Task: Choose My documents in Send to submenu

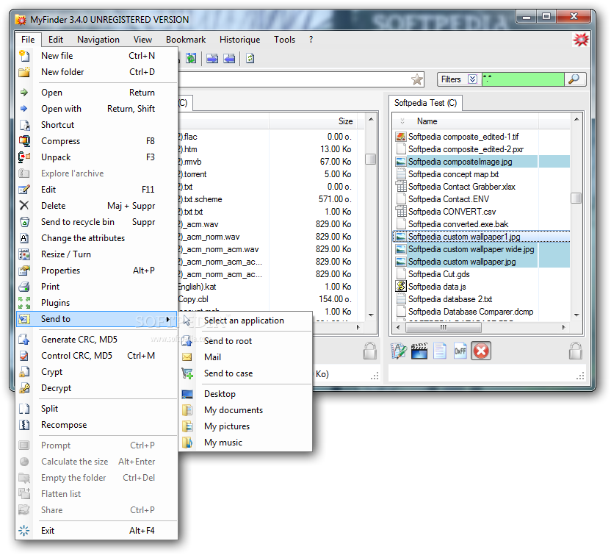Action: click(x=245, y=410)
